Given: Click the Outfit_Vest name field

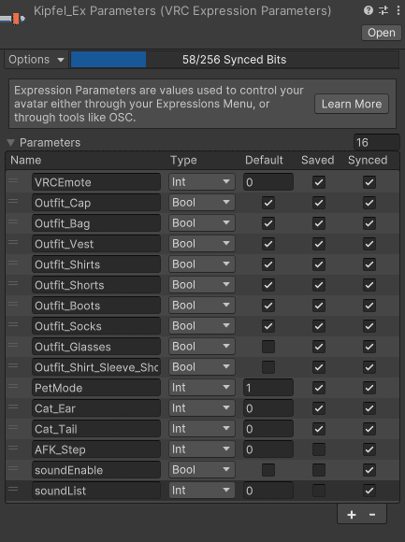Looking at the screenshot, I should tap(96, 244).
